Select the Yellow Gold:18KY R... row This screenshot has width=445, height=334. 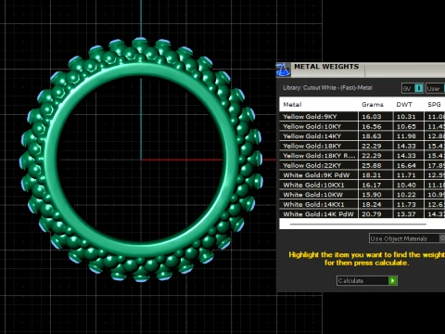pos(362,156)
